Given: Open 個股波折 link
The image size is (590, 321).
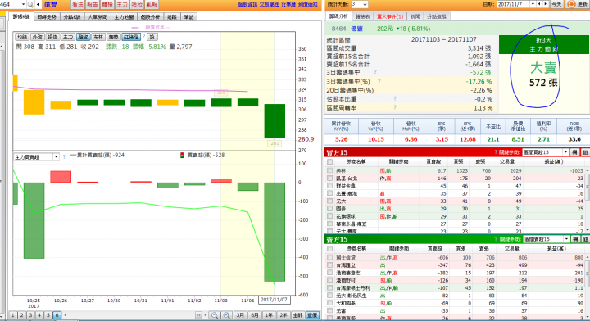Looking at the screenshot, I should (x=247, y=5).
